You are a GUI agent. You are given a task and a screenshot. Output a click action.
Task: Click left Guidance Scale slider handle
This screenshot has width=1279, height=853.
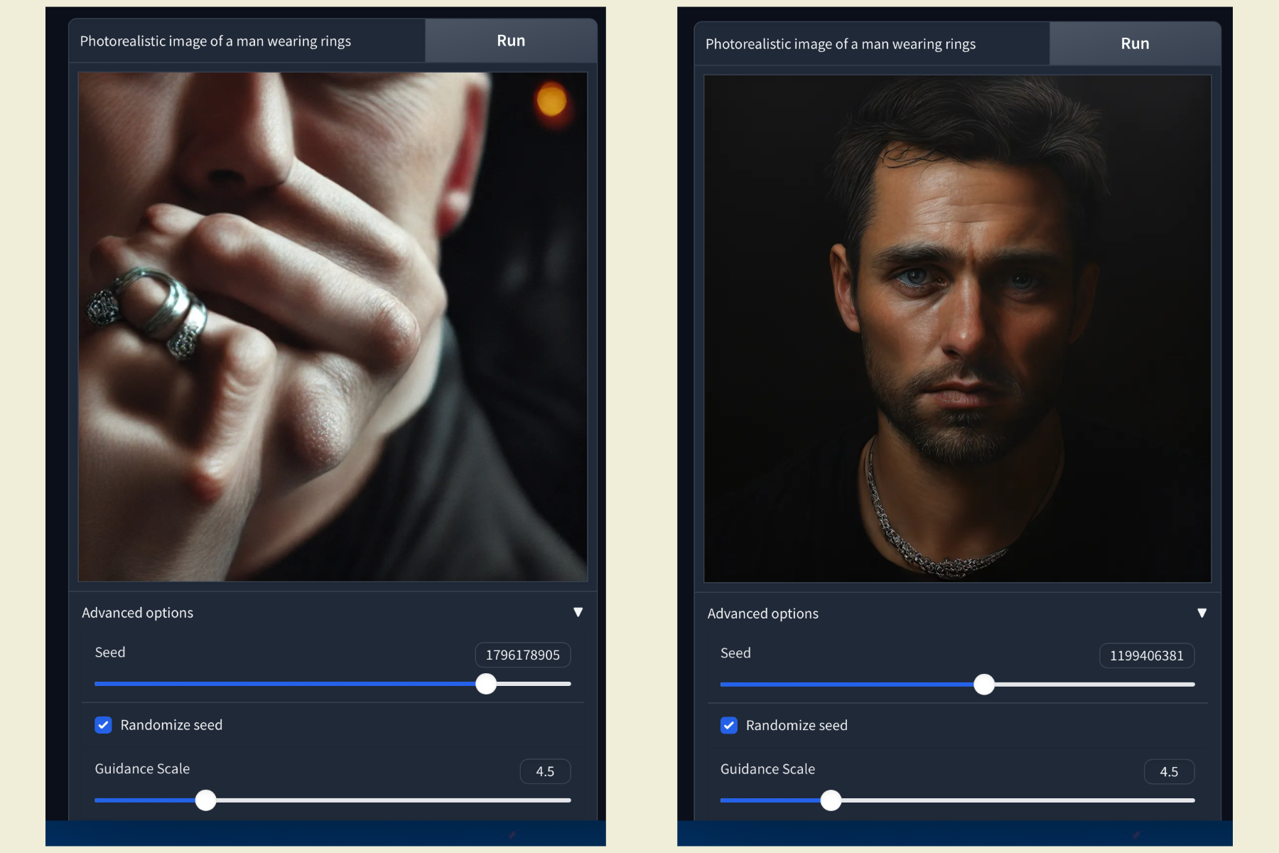[205, 800]
